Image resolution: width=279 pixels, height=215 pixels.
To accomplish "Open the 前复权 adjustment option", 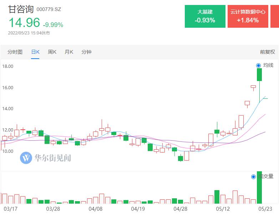I will (268, 52).
